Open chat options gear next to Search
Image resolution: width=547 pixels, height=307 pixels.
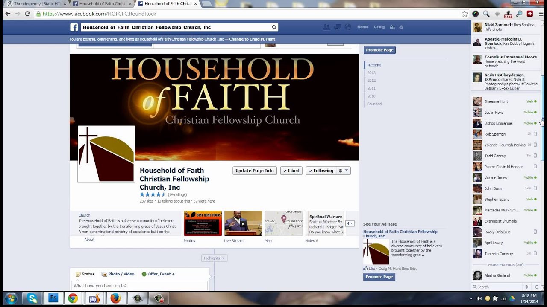point(526,287)
